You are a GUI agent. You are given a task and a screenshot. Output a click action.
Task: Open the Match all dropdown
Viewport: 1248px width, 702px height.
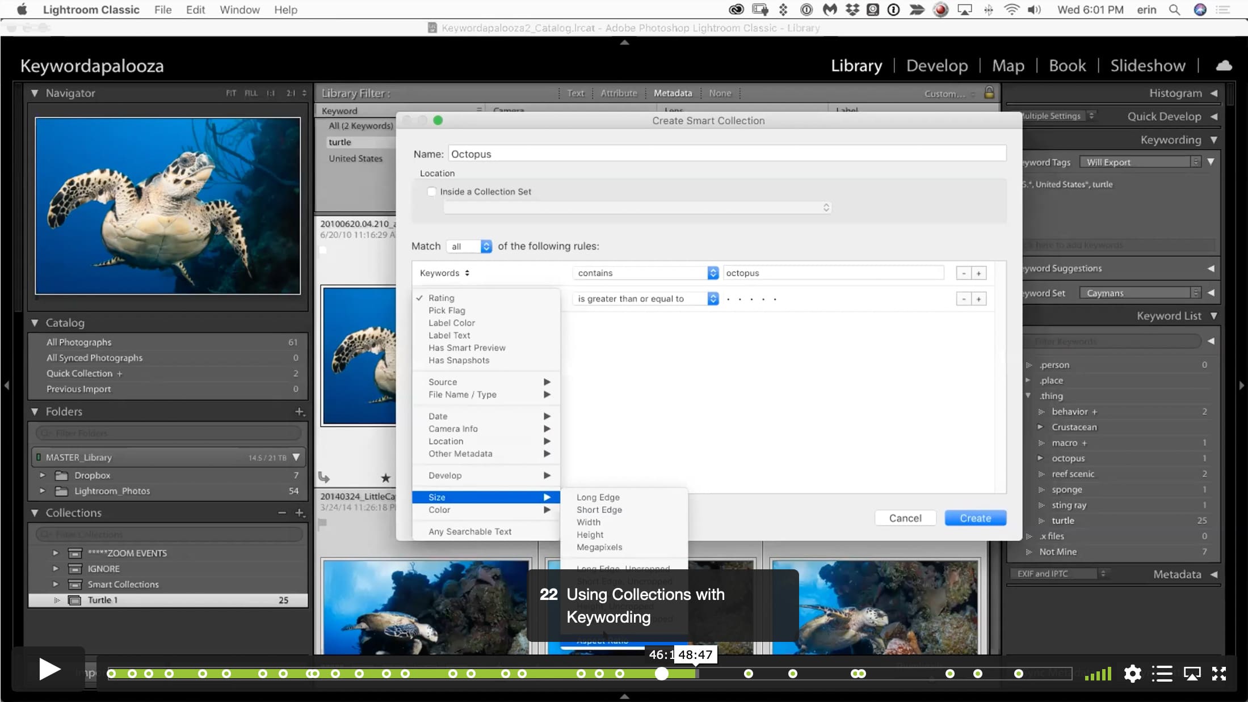[x=469, y=246]
